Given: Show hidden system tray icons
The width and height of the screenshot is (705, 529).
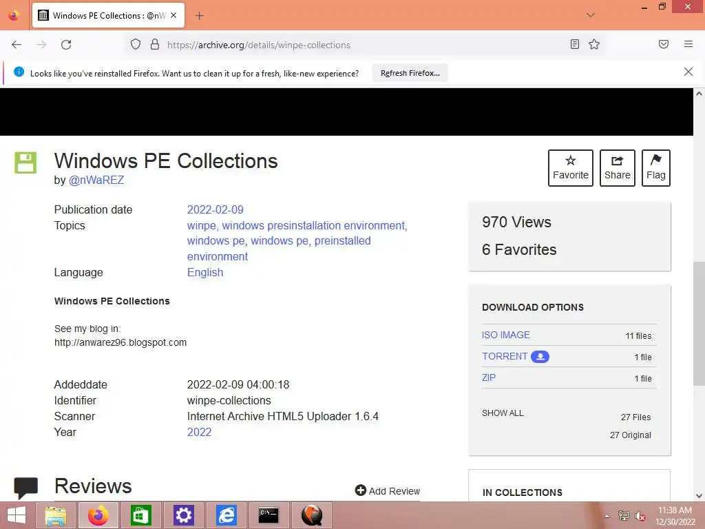Looking at the screenshot, I should tap(607, 516).
